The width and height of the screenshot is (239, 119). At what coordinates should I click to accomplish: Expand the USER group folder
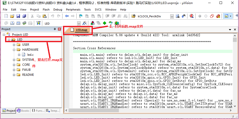[14, 45]
